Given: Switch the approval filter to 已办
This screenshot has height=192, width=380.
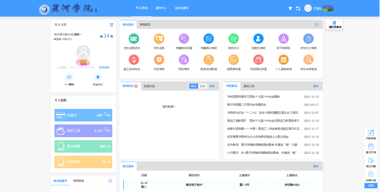Looking at the screenshot, I should (x=202, y=86).
